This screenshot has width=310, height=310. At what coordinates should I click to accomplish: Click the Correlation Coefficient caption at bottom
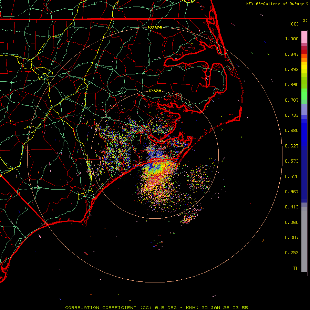(156, 308)
